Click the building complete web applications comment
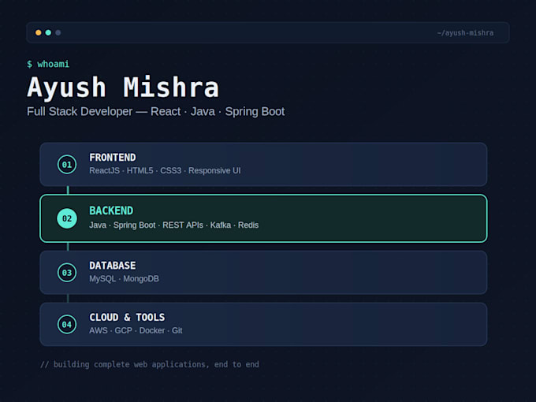The width and height of the screenshot is (536, 402). tap(150, 365)
